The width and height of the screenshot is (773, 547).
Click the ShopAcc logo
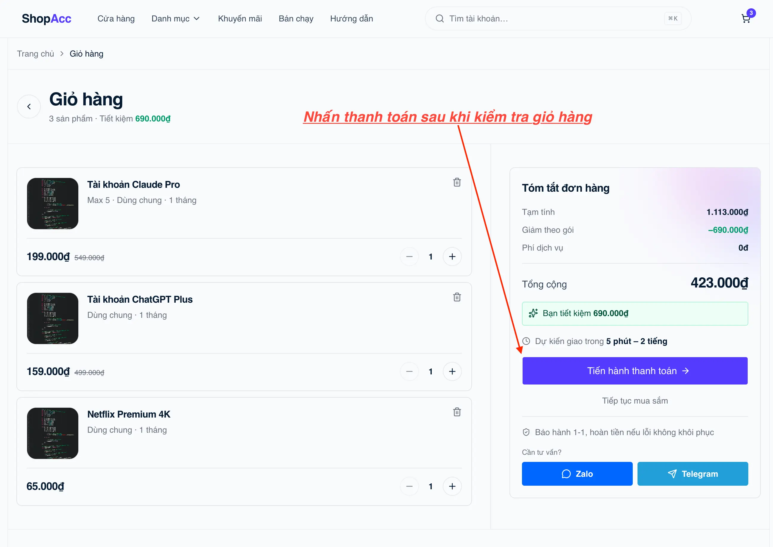pyautogui.click(x=46, y=18)
